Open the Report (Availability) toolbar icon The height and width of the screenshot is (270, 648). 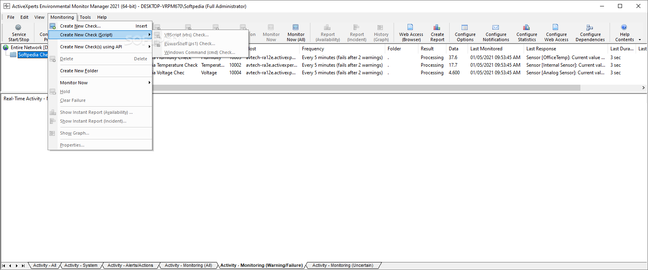(x=327, y=28)
